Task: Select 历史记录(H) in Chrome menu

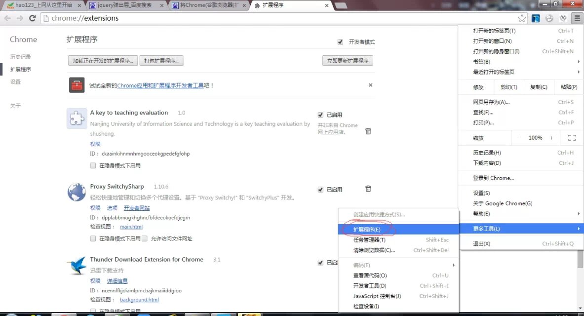Action: (521, 153)
